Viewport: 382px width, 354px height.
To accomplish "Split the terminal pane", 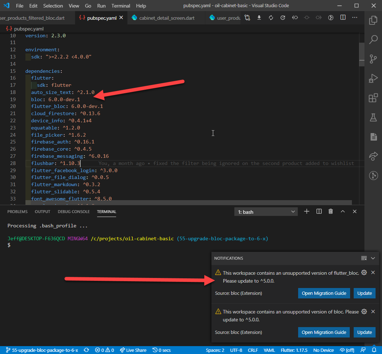I will point(319,211).
